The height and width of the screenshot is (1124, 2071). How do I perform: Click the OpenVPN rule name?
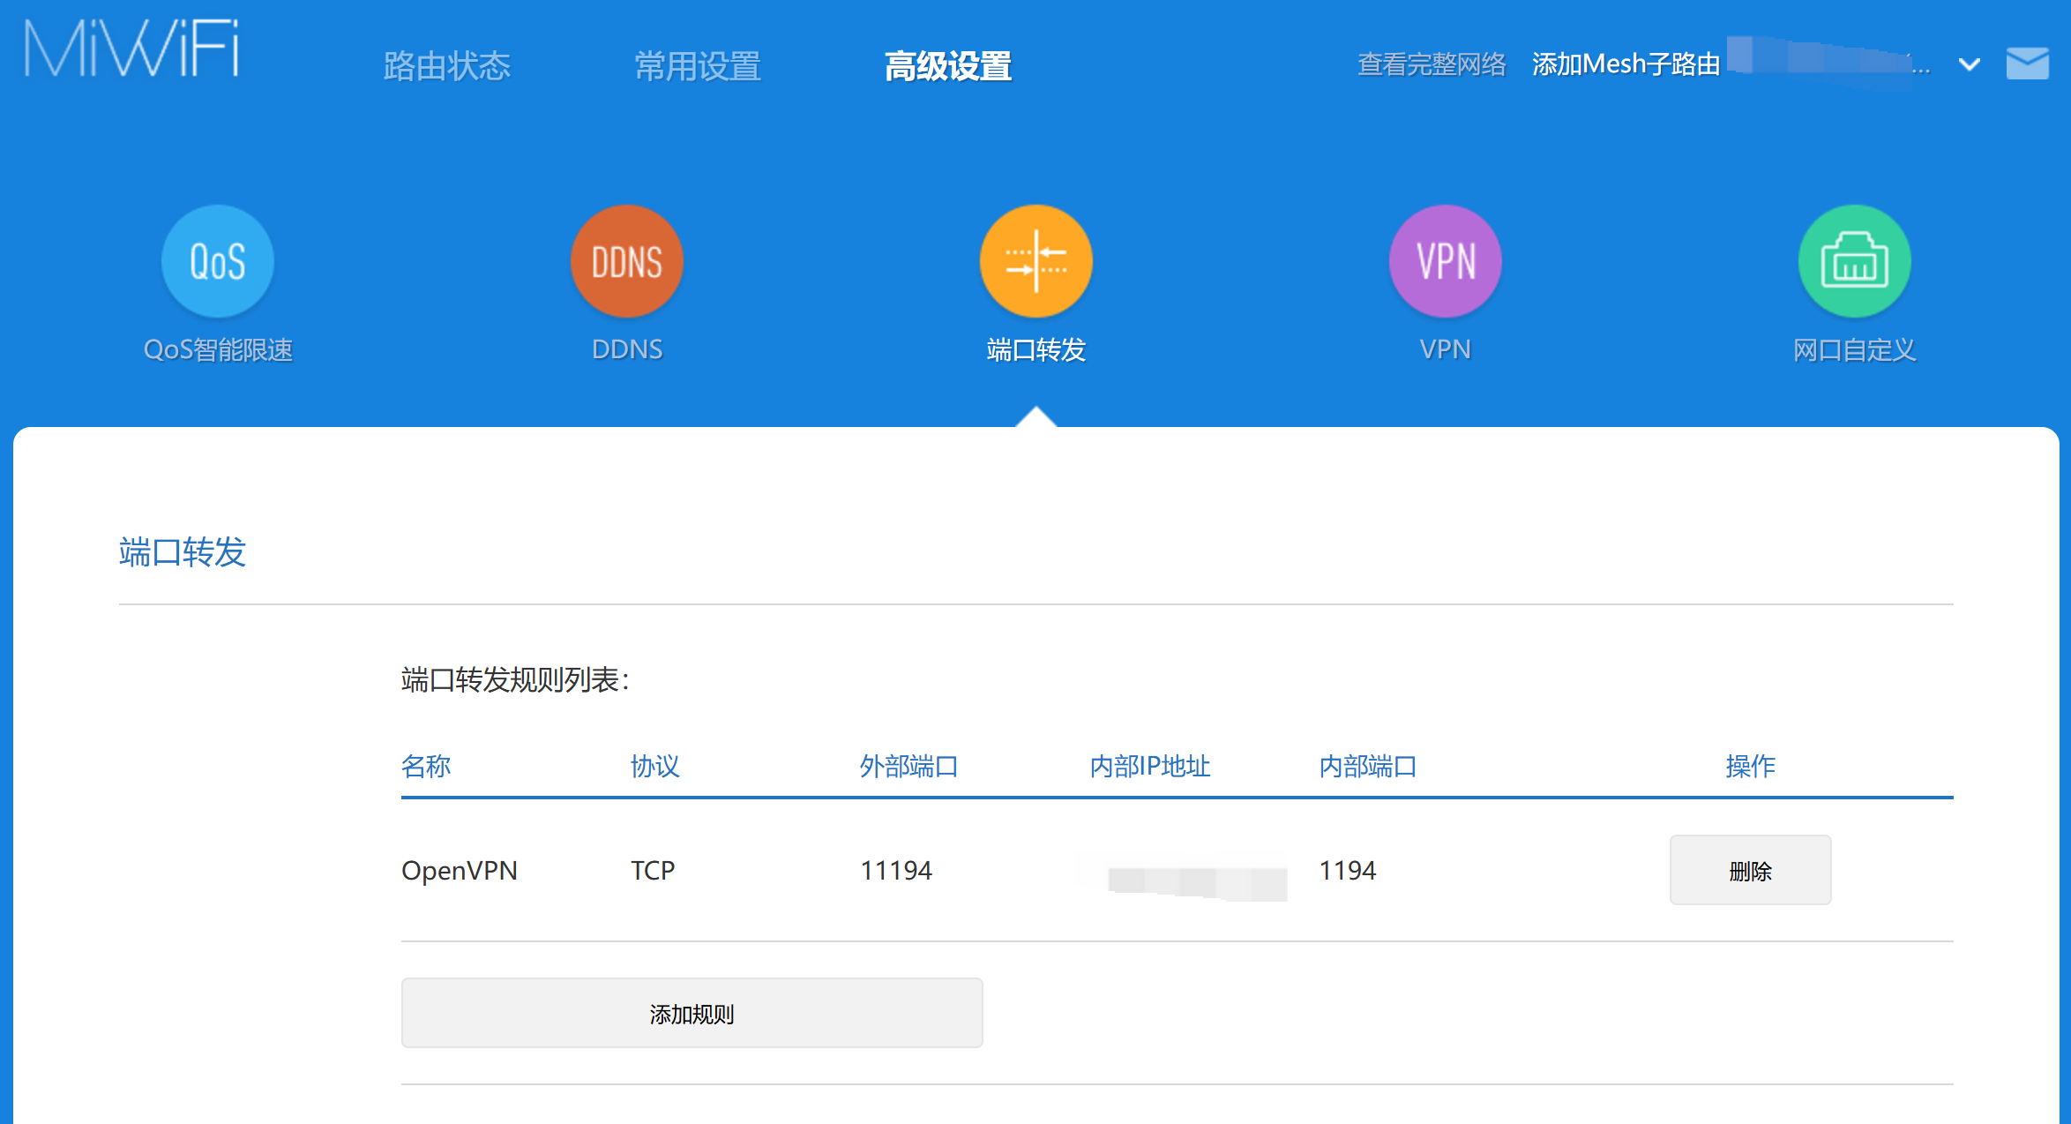[x=460, y=870]
